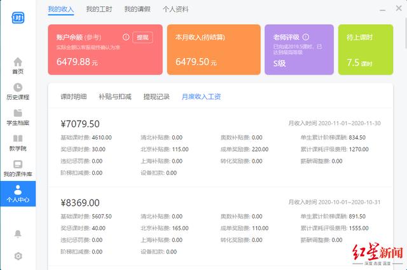
Task: Click 累计课耗评级费用 1555.00 entry
Action: coord(335,228)
